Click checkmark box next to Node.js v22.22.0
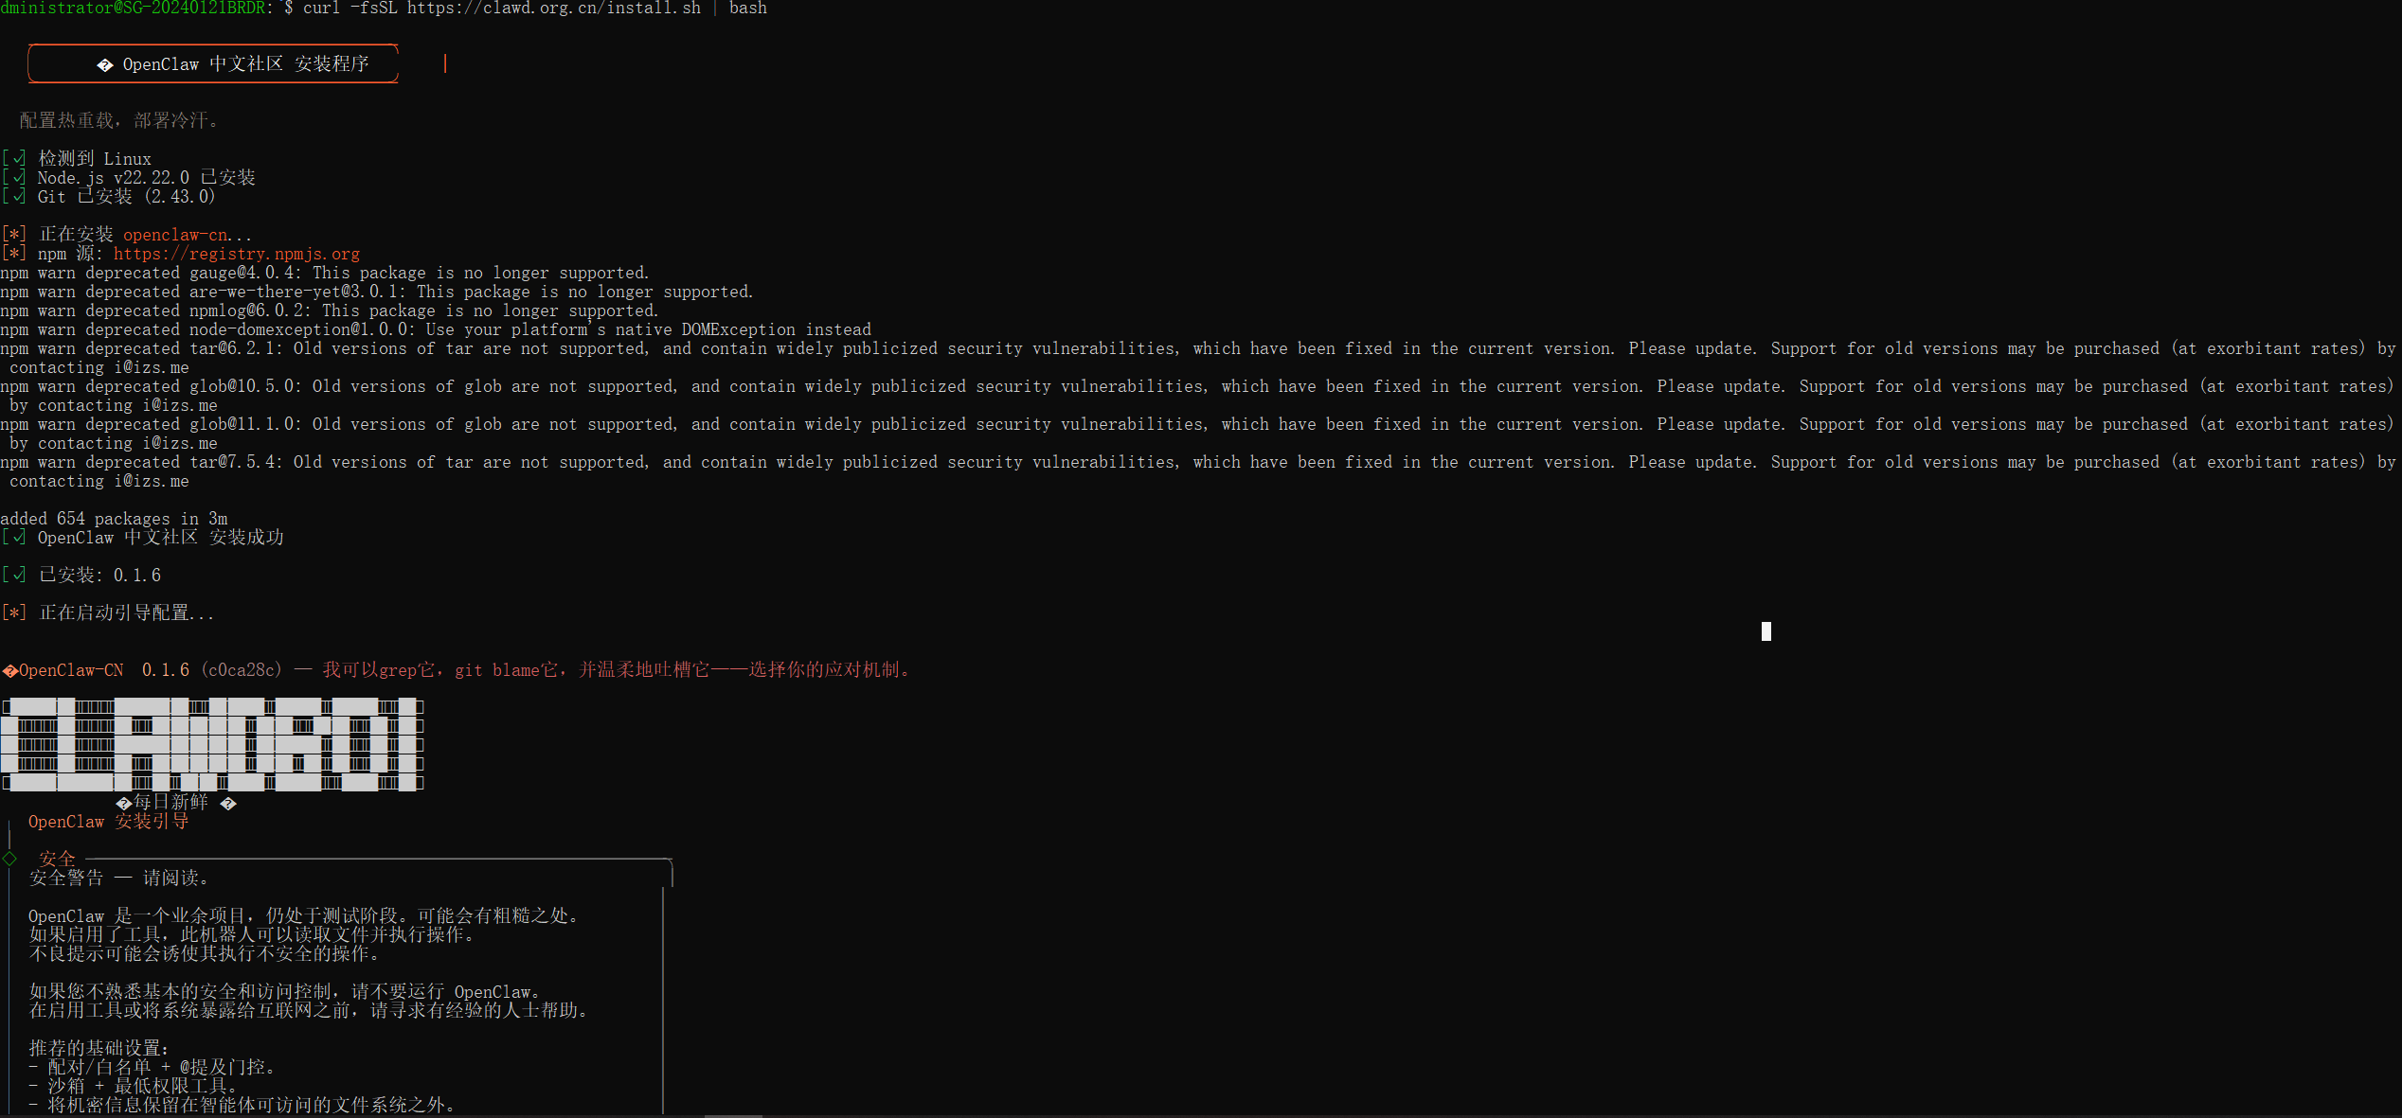Screen dimensions: 2402x1118 pyautogui.click(x=14, y=177)
